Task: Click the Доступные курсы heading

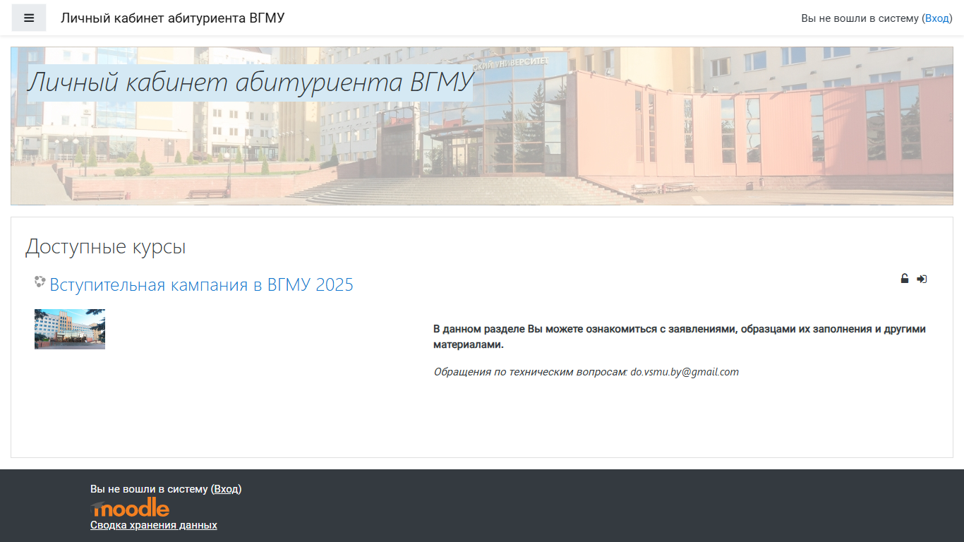Action: [106, 247]
